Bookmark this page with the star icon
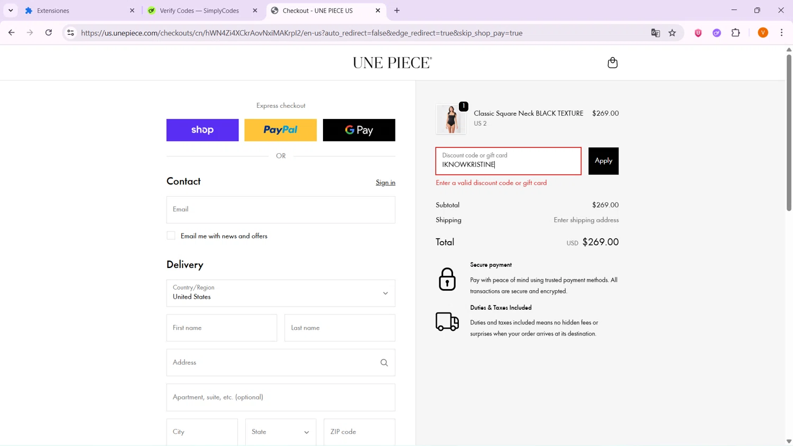This screenshot has height=446, width=793. tap(672, 33)
